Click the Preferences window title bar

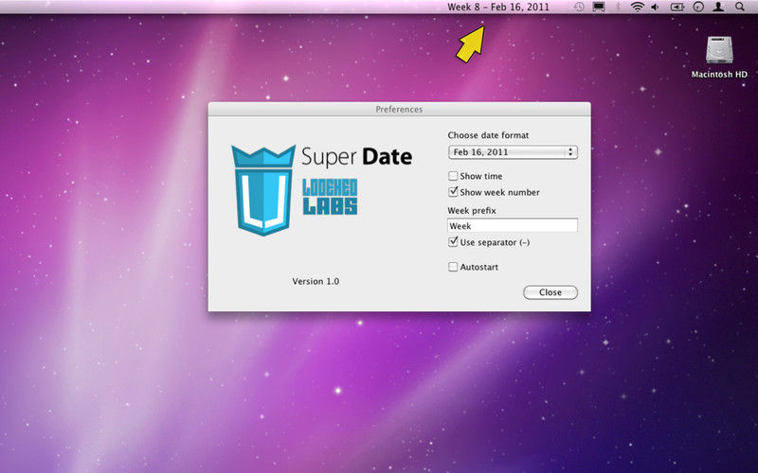pyautogui.click(x=399, y=109)
